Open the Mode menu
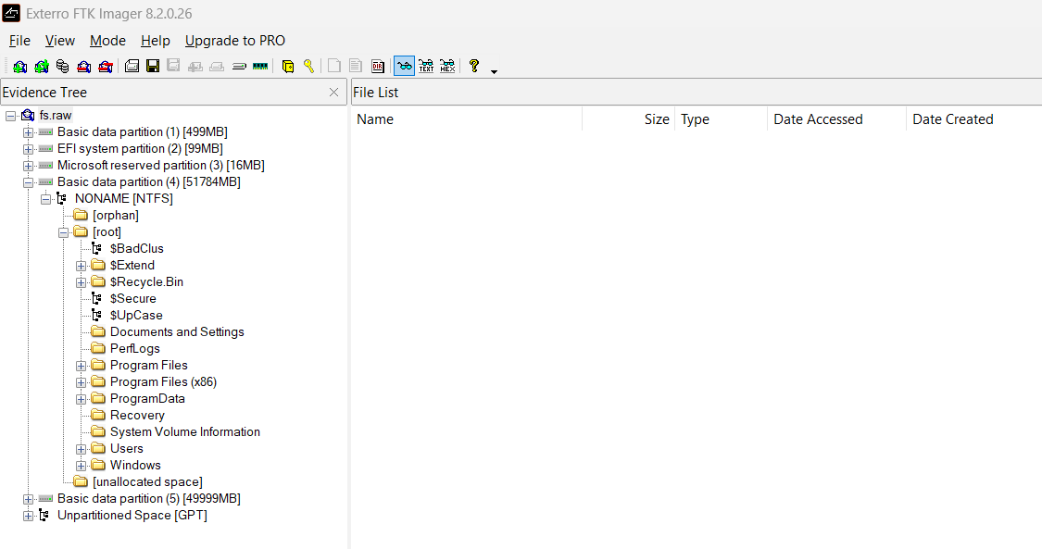Viewport: 1042px width, 549px height. 107,41
